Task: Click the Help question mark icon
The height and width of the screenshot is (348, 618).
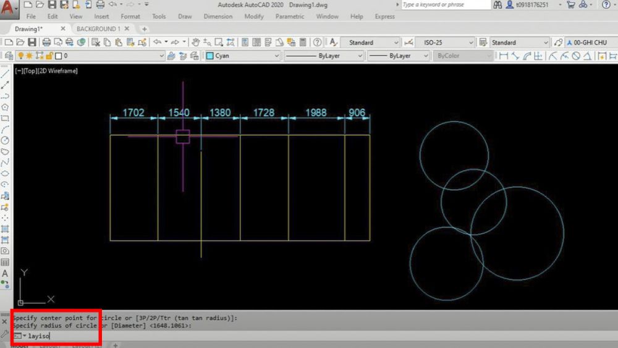Action: [317, 42]
